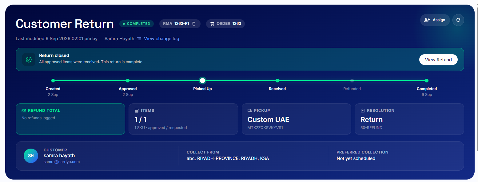Screen dimensions: 478x182
Task: Click the Return closed checkmark icon
Action: coord(29,59)
